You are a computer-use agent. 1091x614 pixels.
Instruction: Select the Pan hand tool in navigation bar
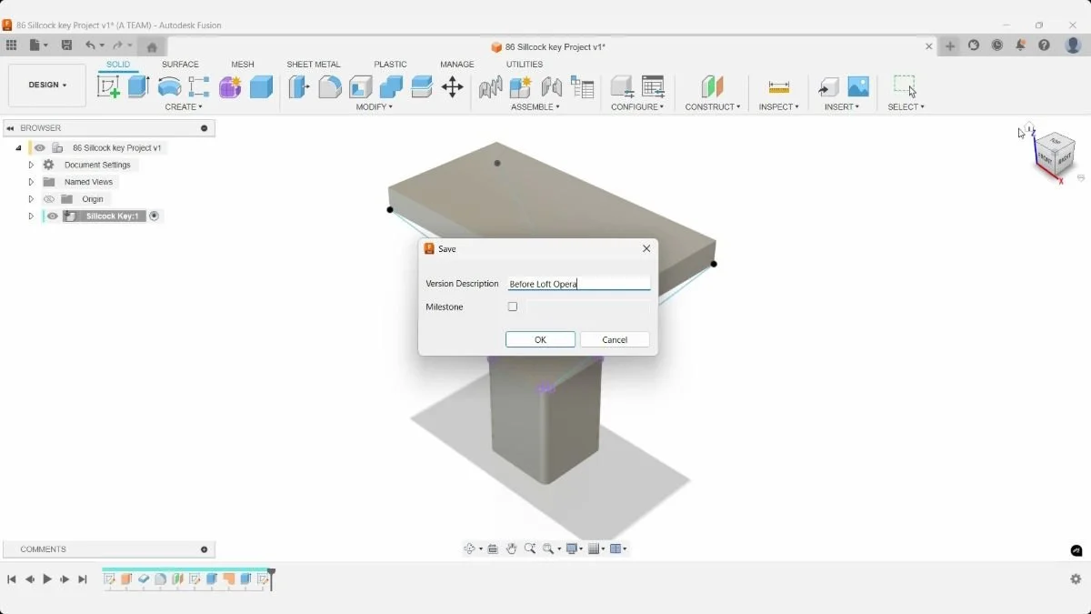tap(511, 549)
